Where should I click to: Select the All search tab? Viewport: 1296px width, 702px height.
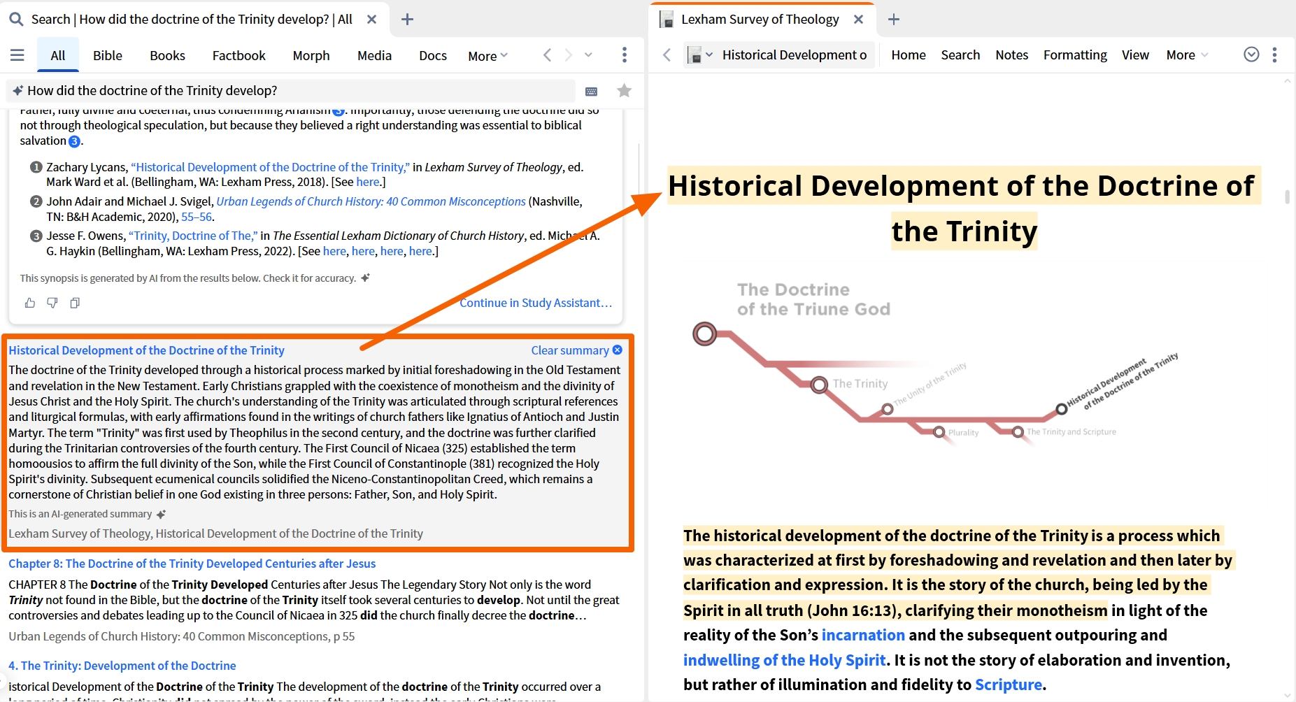pyautogui.click(x=58, y=55)
